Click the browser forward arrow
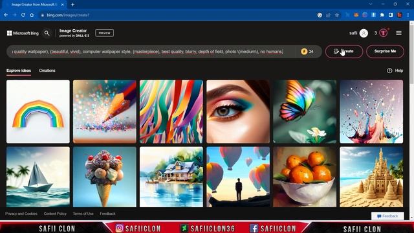 click(14, 15)
